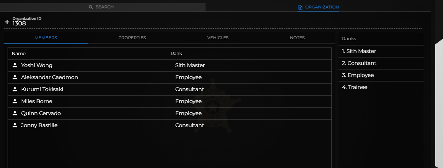Click the Organization document icon
Screen dimensions: 443x168
(x=300, y=7)
